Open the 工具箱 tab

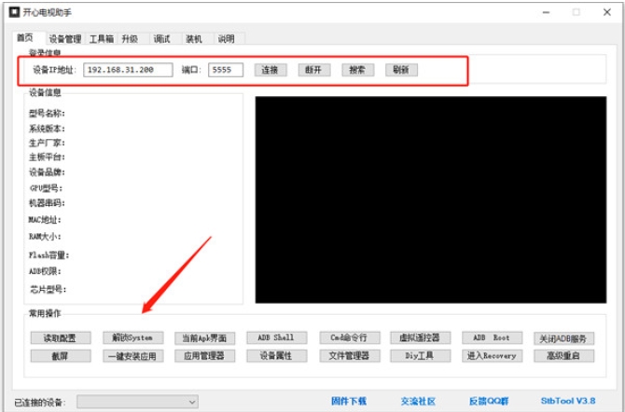102,39
